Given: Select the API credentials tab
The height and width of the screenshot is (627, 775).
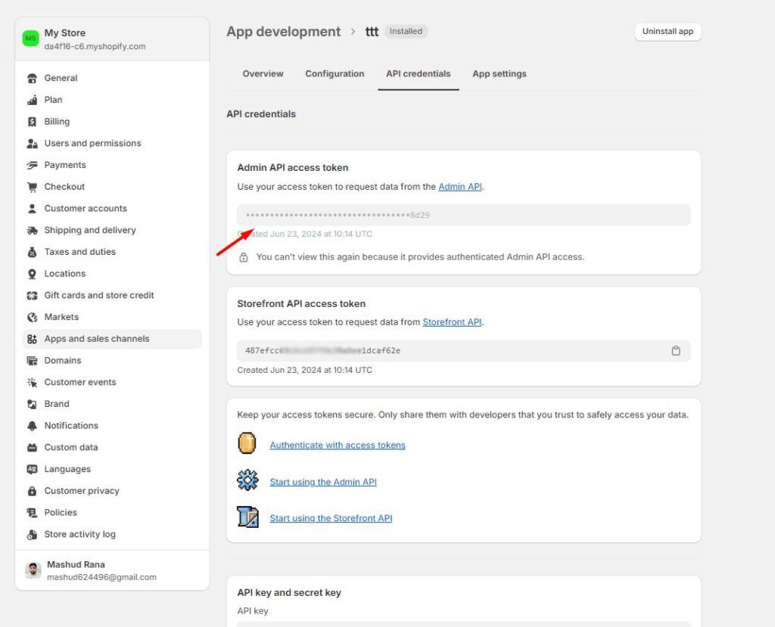Looking at the screenshot, I should [418, 73].
